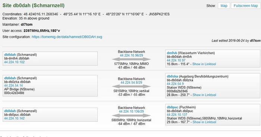Open the Fullscreen Map view
This screenshot has width=261, height=137.
pos(246,6)
